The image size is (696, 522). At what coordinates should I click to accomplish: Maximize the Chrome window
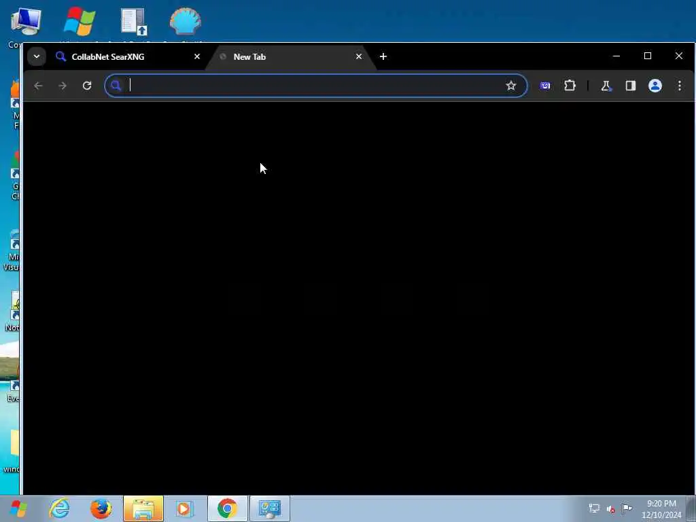pyautogui.click(x=648, y=56)
